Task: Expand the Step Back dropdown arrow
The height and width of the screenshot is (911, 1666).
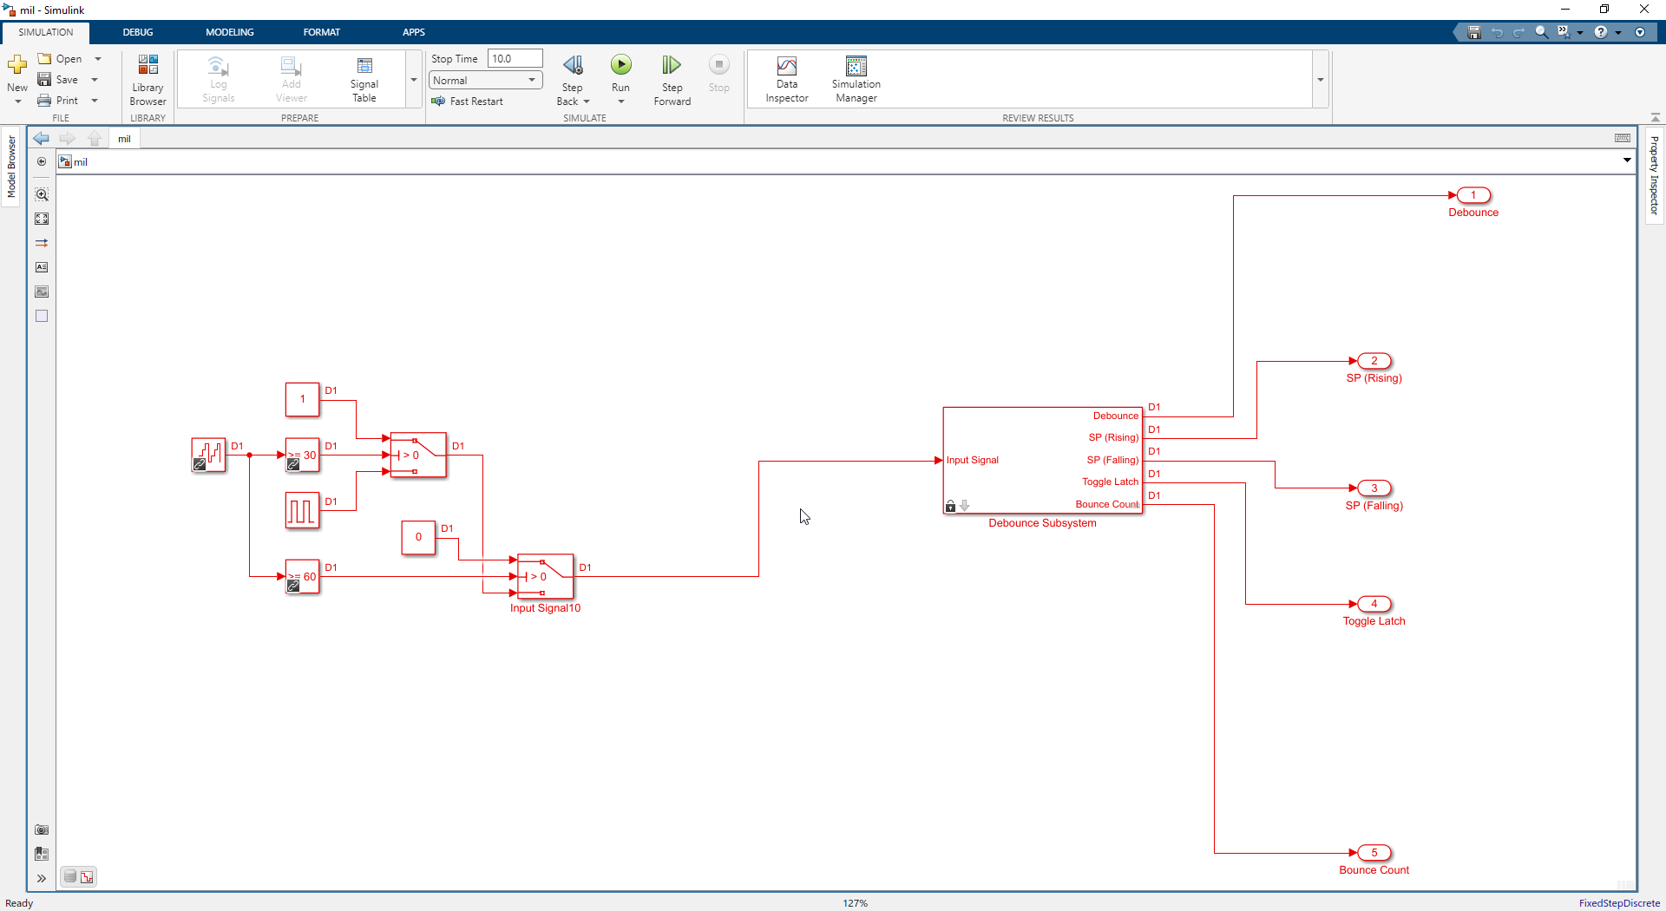Action: (x=587, y=102)
